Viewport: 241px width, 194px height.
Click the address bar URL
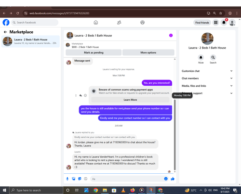[59, 13]
